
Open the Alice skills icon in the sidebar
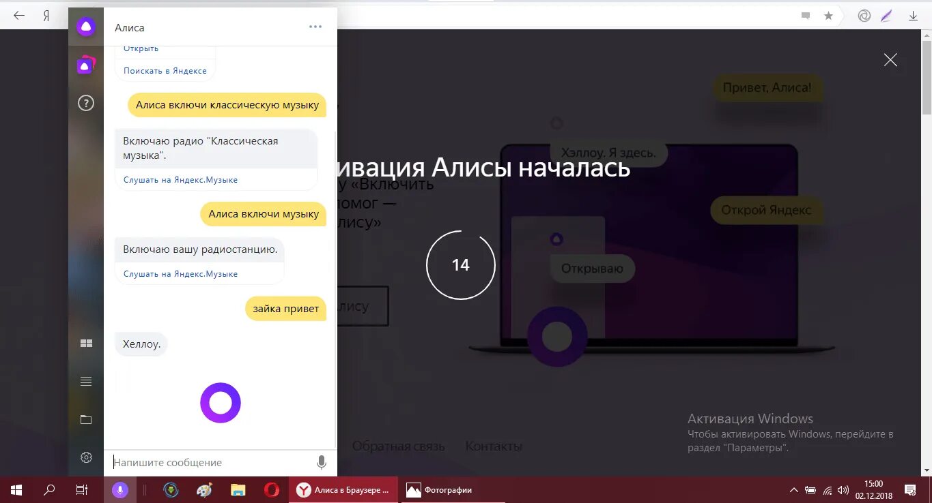click(86, 65)
